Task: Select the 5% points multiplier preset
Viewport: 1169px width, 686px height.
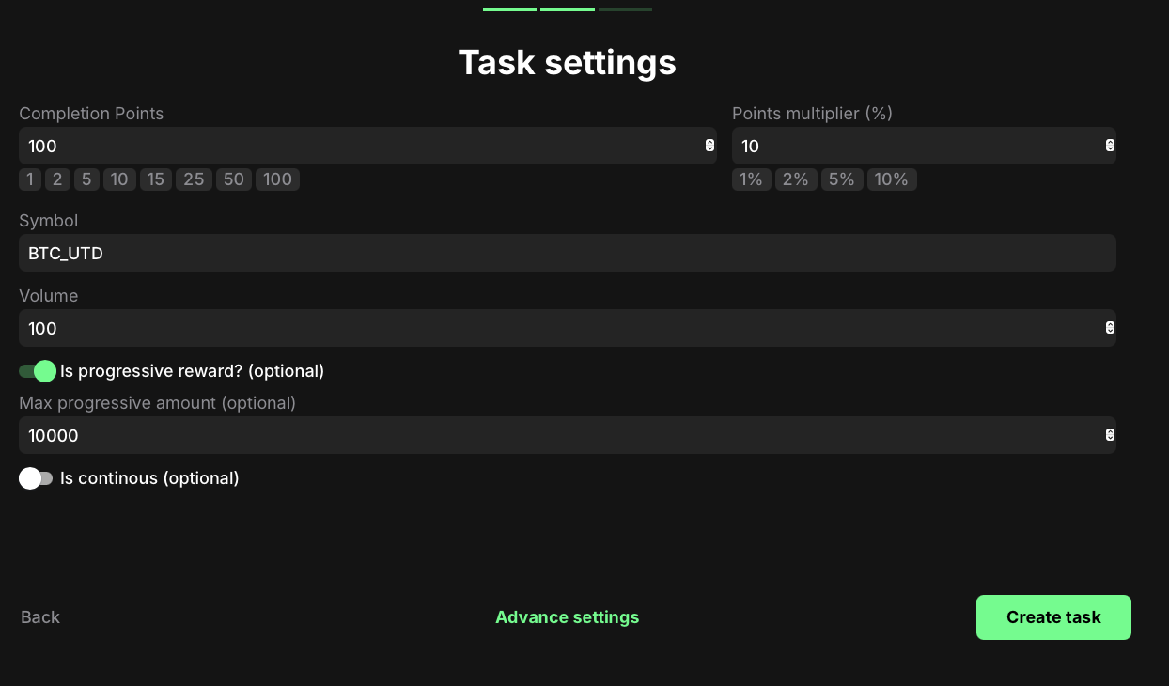Action: pos(842,179)
